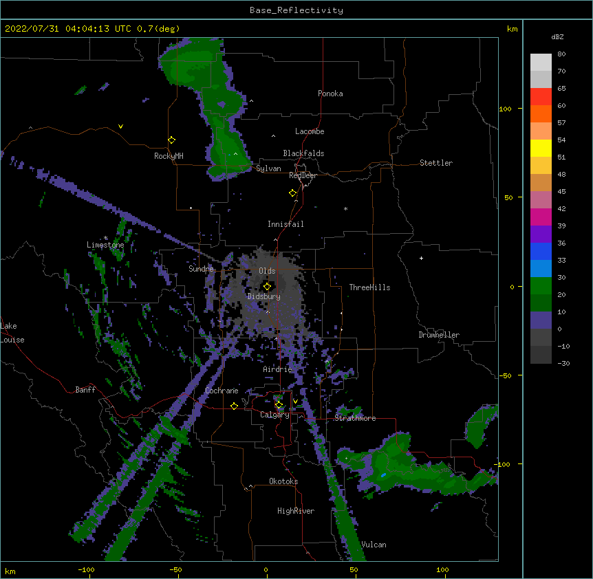
Task: Click the km unit label at top right
Action: click(512, 29)
